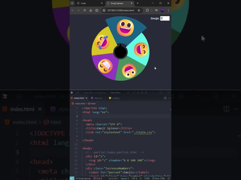241x180 pixels.
Task: Open the browser profile avatar
Action: 162,10
